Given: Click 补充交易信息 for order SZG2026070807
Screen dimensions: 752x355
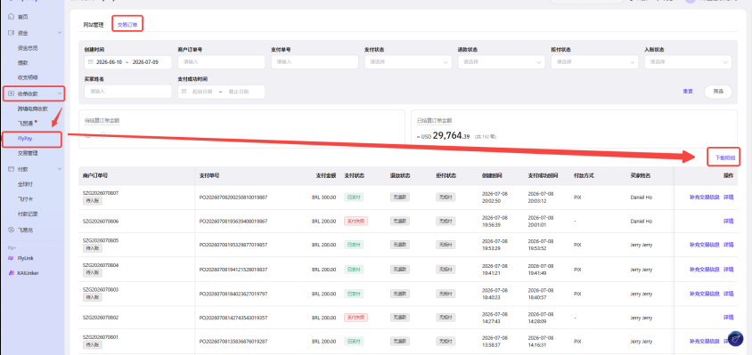Looking at the screenshot, I should (705, 198).
